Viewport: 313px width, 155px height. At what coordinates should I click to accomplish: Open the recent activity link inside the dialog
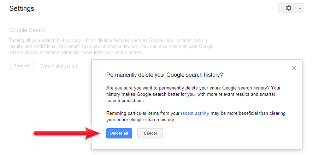[x=195, y=113]
